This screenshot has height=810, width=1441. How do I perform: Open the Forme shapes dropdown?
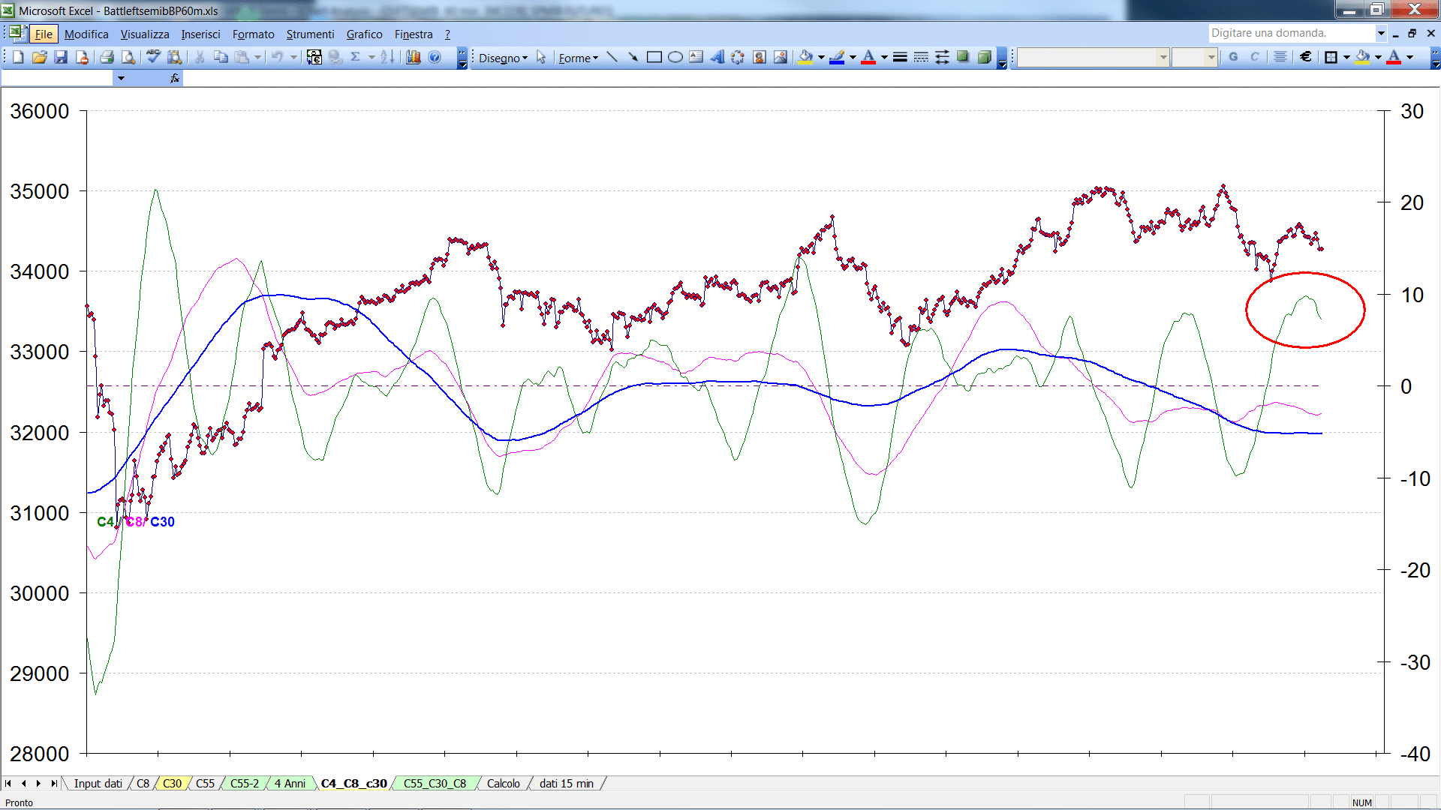pyautogui.click(x=578, y=58)
